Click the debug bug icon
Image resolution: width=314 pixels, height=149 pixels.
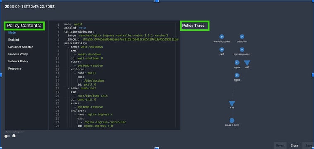point(14,136)
